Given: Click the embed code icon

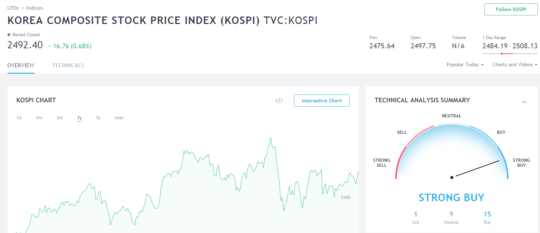Looking at the screenshot, I should point(279,101).
